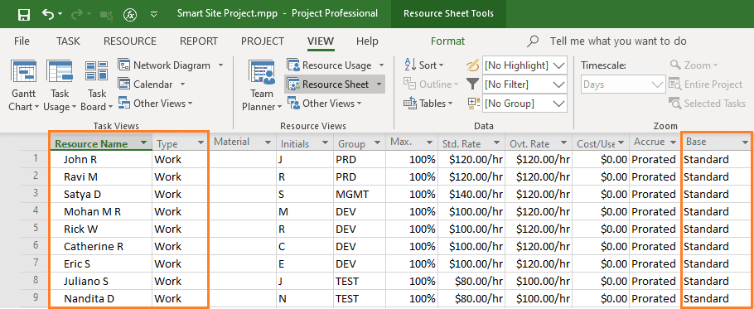Open the Help tab
The height and width of the screenshot is (309, 754).
coord(367,41)
